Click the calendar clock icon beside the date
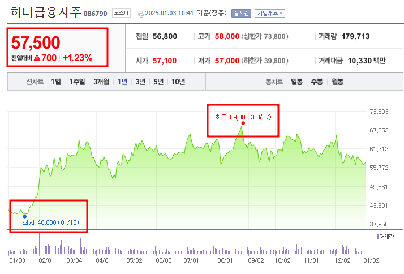Viewport: 404px width, 274px height. pyautogui.click(x=140, y=14)
